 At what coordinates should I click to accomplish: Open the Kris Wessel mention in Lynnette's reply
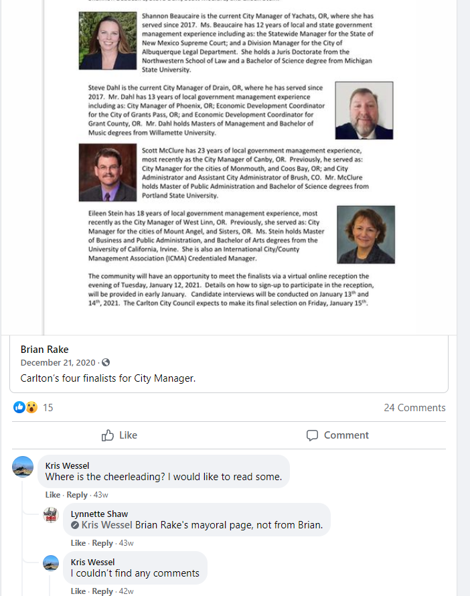point(106,525)
